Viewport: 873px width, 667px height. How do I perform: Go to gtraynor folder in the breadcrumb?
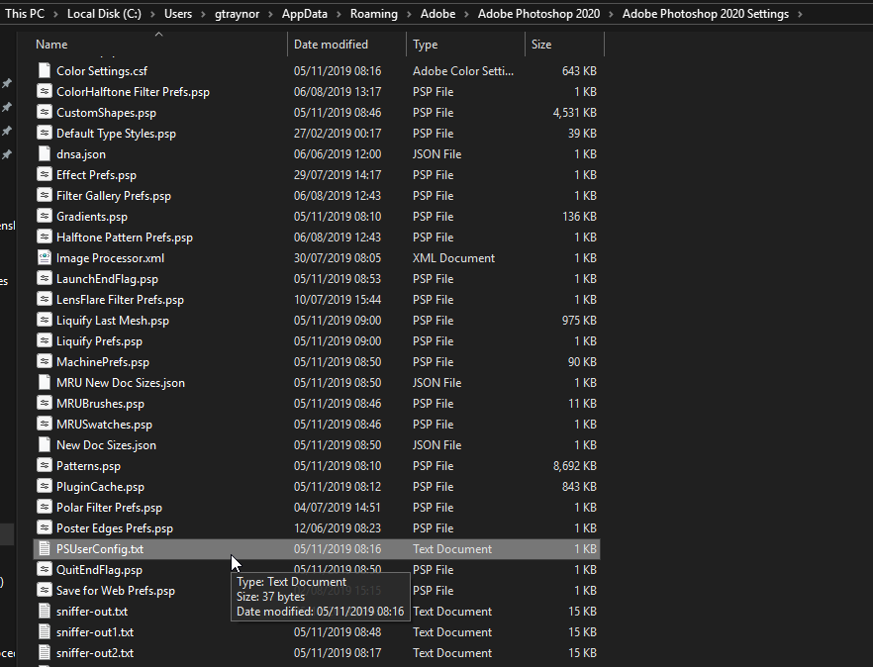point(238,14)
